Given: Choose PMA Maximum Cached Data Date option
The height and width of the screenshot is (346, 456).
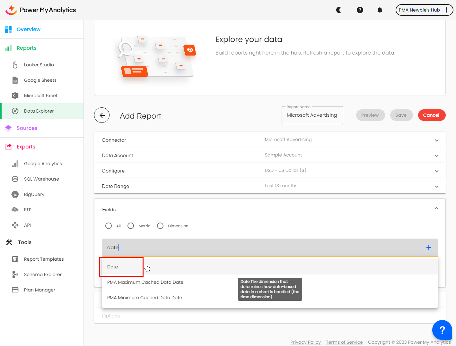Looking at the screenshot, I should [x=145, y=282].
